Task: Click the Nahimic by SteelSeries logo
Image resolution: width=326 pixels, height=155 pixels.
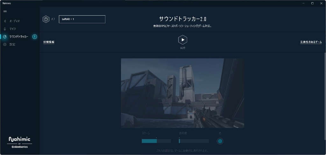Action: point(19,143)
